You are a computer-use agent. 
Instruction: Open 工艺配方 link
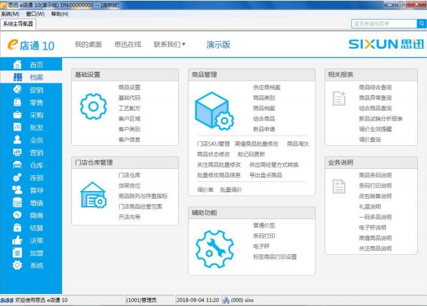point(129,108)
